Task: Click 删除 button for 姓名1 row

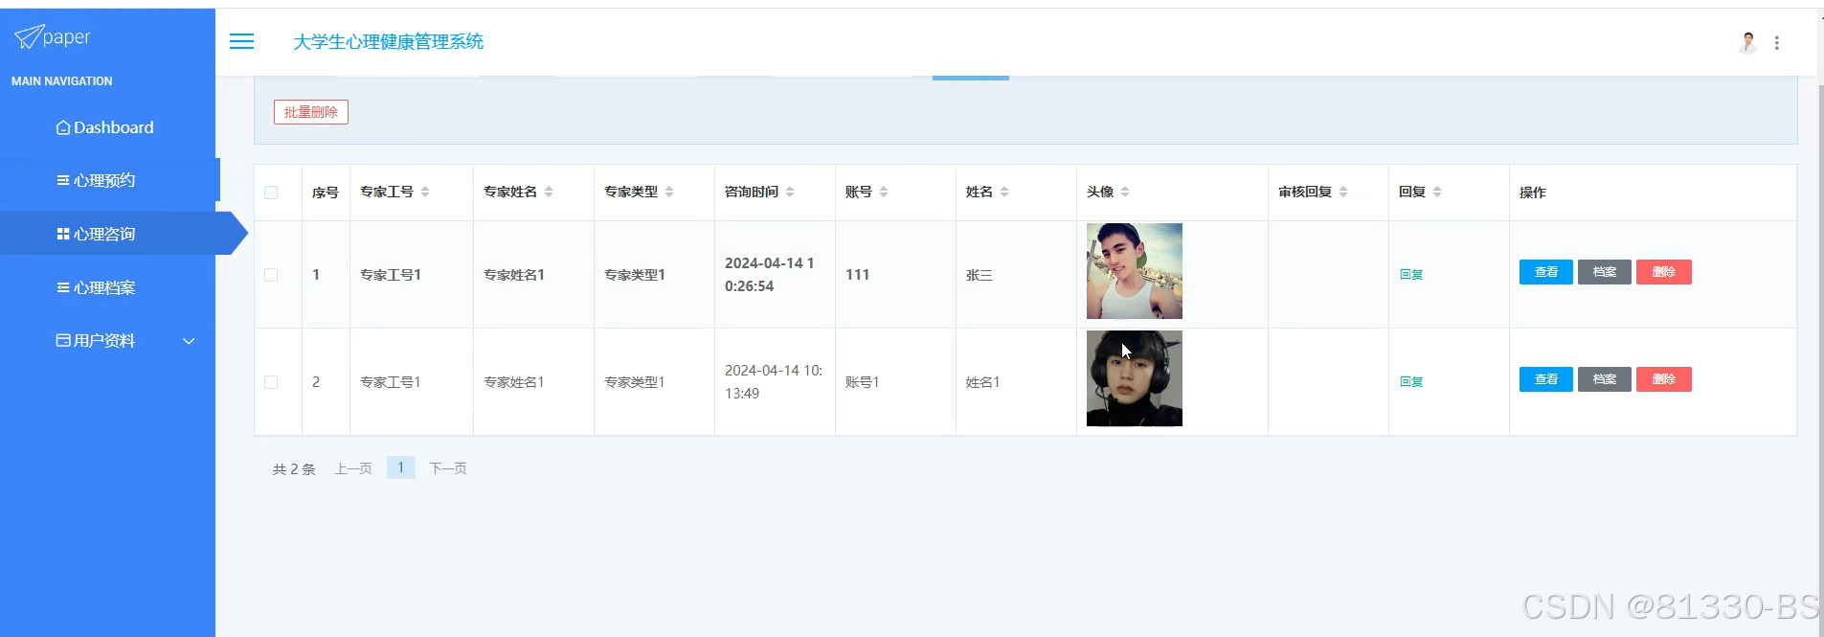Action: point(1663,379)
